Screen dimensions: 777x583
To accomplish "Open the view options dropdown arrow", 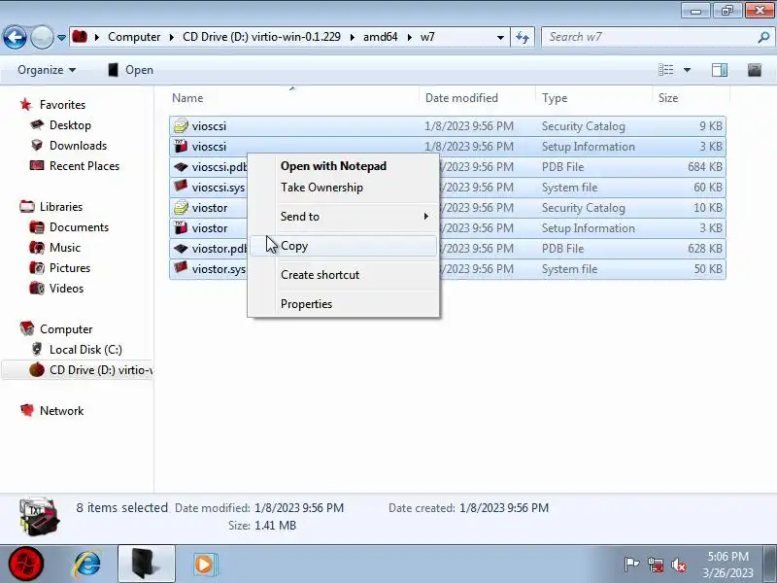I will [x=687, y=70].
